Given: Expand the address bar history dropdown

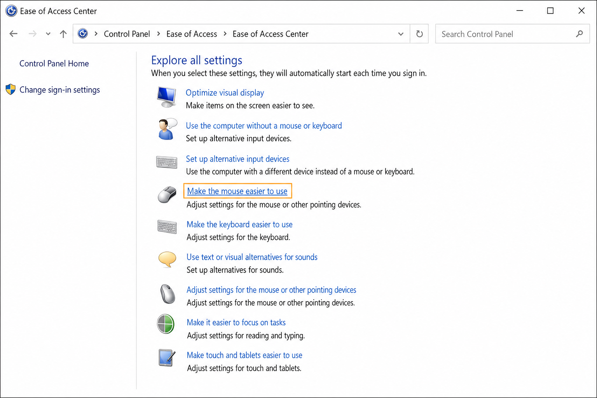Looking at the screenshot, I should point(401,34).
